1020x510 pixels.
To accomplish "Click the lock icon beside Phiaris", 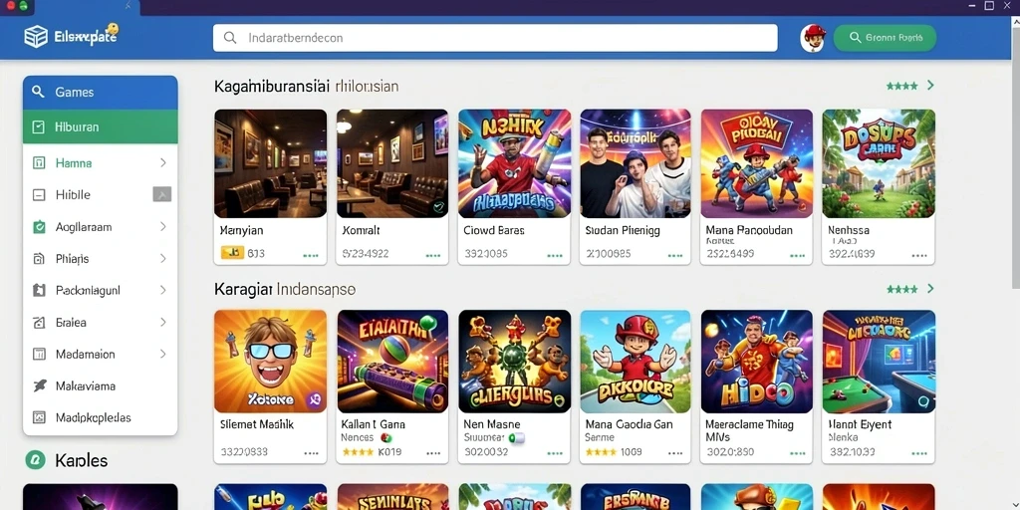I will pos(39,259).
